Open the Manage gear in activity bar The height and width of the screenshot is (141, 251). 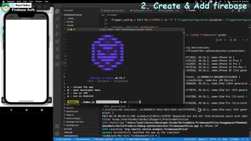pos(57,134)
